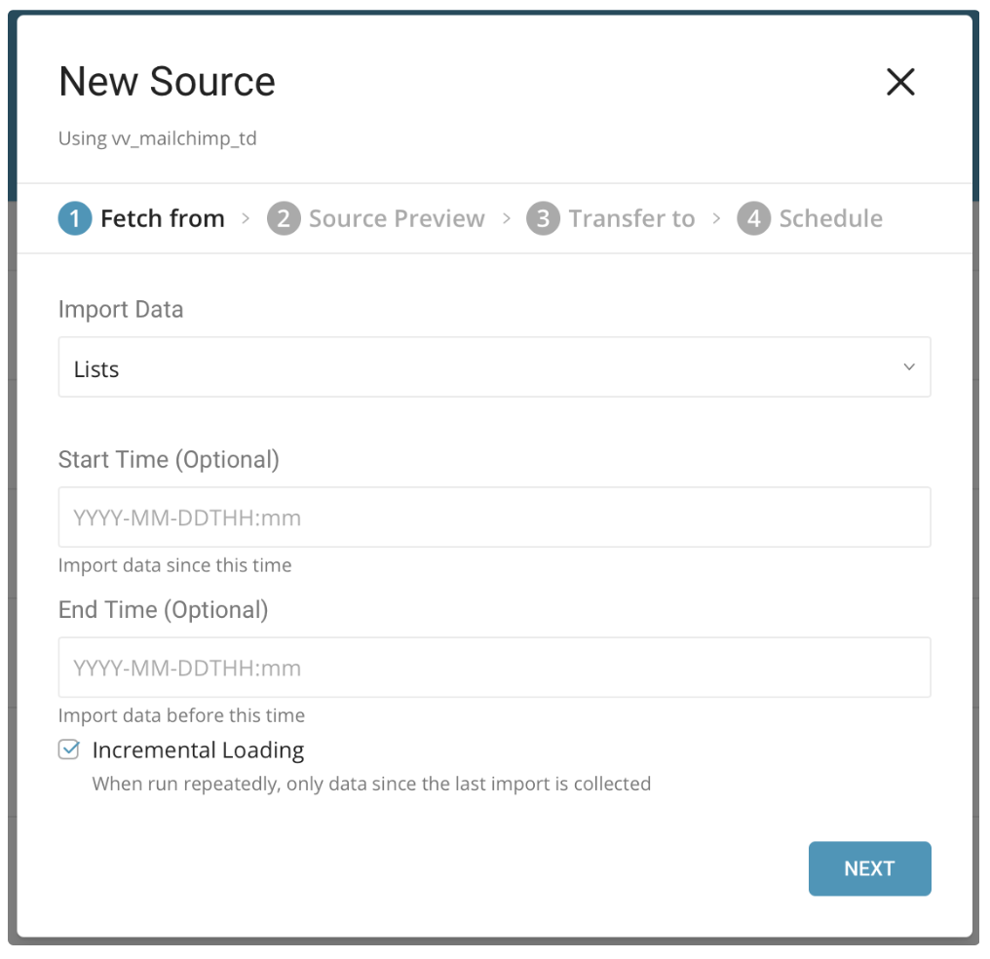Click the step 1 number circle

click(x=75, y=218)
